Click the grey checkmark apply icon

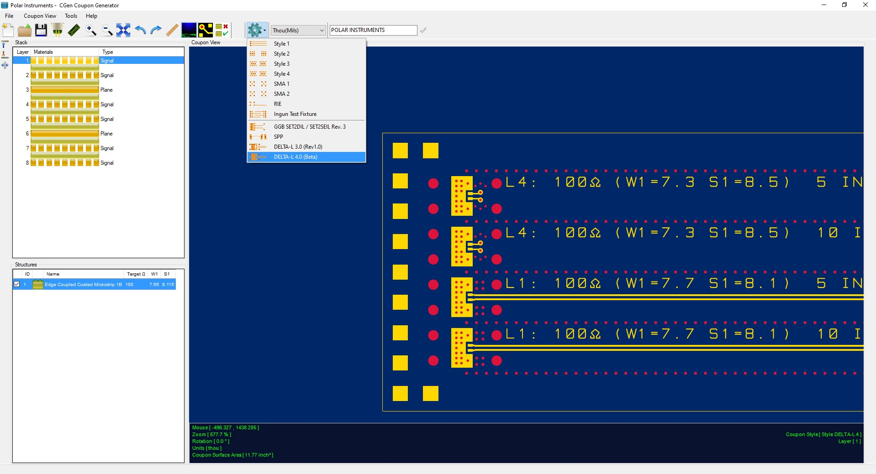pyautogui.click(x=423, y=30)
